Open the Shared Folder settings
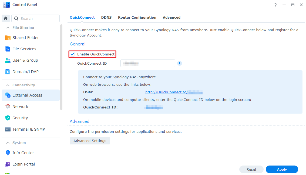 (26, 37)
